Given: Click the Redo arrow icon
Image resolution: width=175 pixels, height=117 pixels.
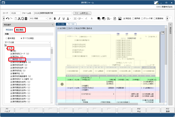Looking at the screenshot, I should pyautogui.click(x=11, y=18).
